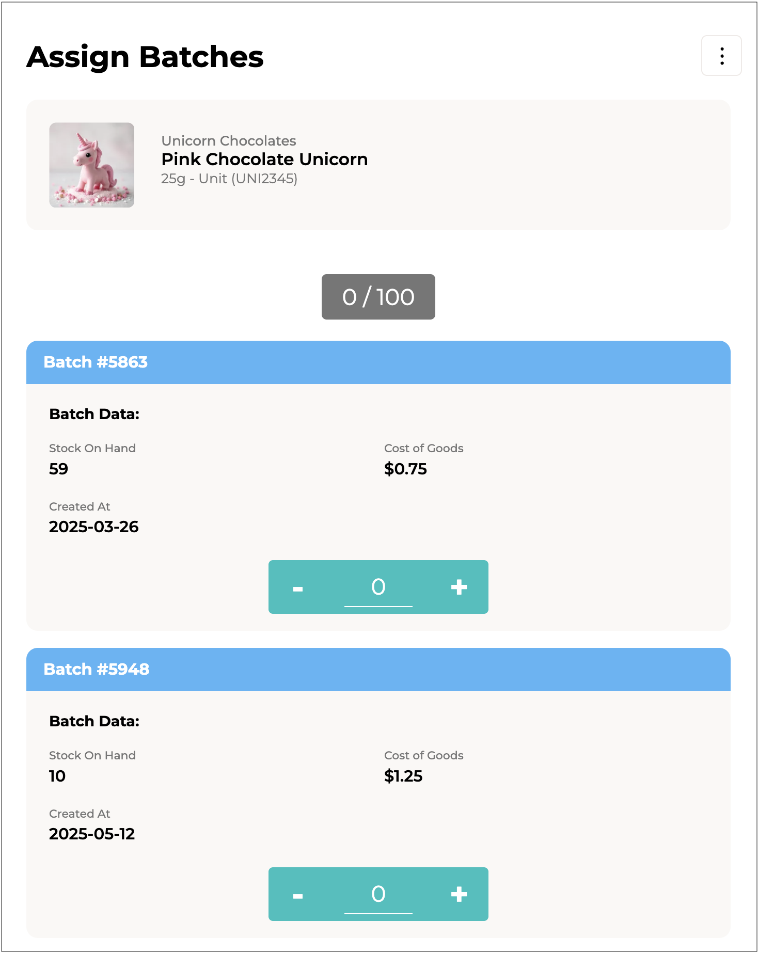Image resolution: width=758 pixels, height=954 pixels.
Task: Click the pink unicorn product thumbnail
Action: pos(92,165)
